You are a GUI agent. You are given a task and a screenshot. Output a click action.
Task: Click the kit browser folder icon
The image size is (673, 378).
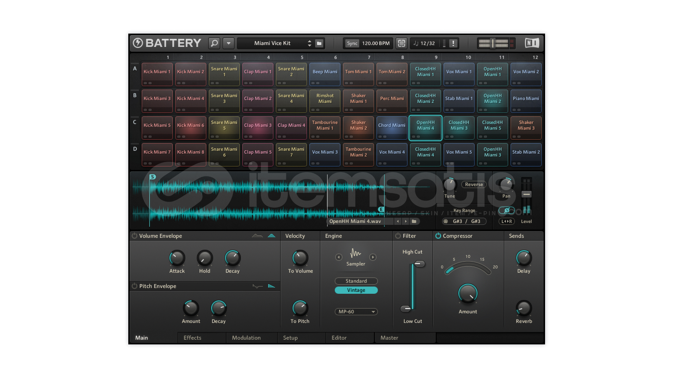[319, 43]
